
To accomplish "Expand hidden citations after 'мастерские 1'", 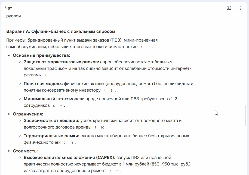I will 149,47.
